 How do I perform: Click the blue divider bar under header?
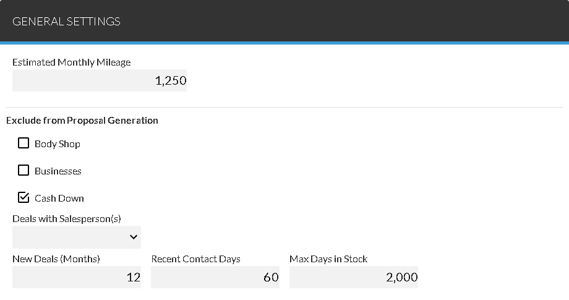point(284,43)
